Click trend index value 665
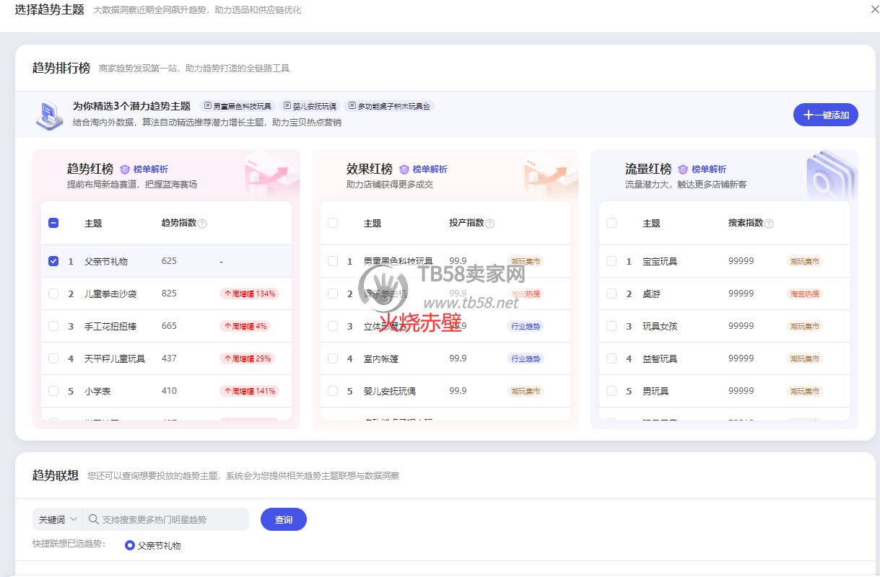 tap(169, 326)
